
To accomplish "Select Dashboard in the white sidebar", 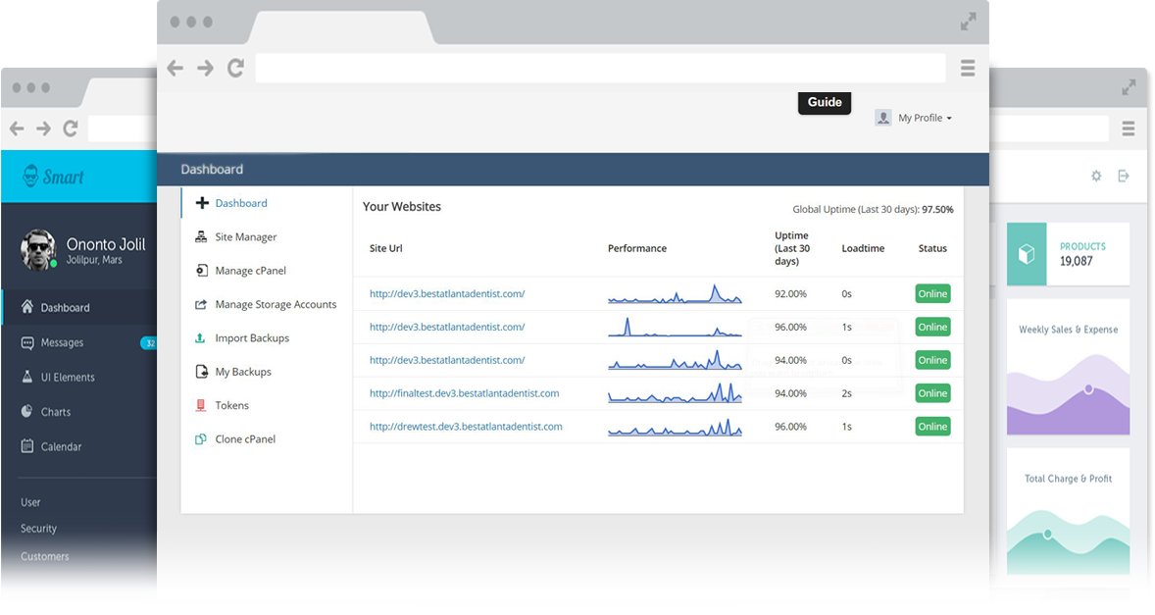I will click(241, 203).
